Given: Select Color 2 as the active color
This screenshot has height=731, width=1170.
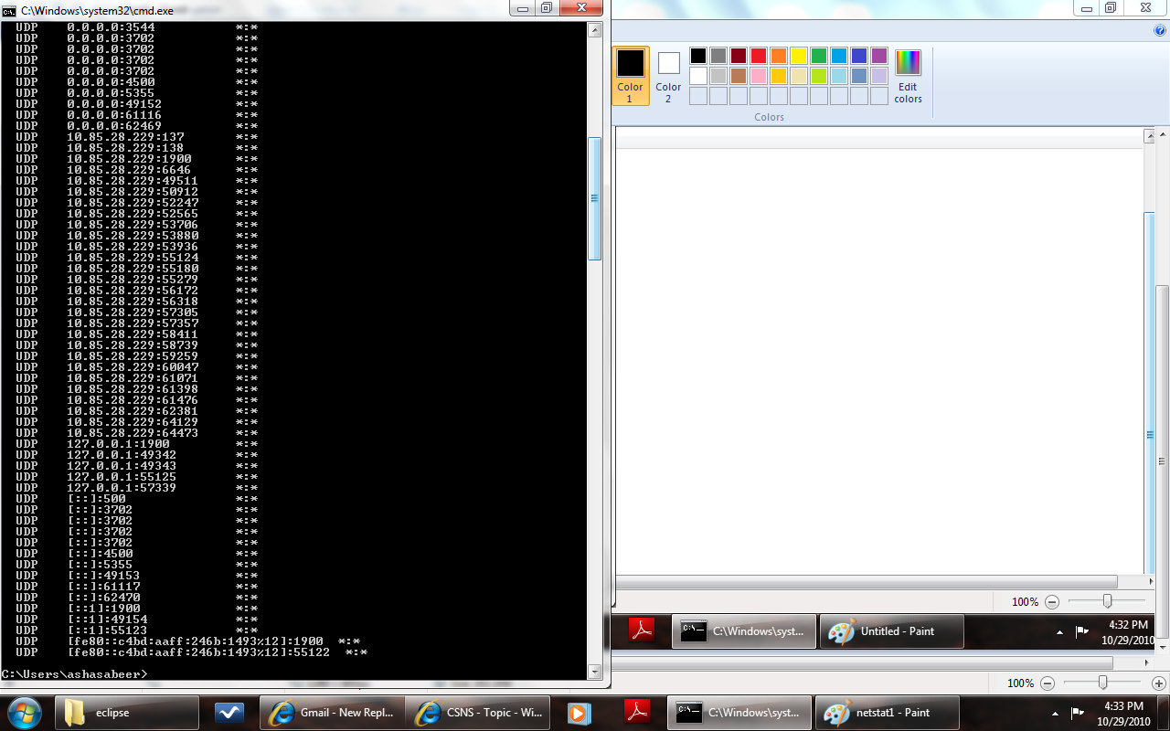Looking at the screenshot, I should tap(668, 76).
